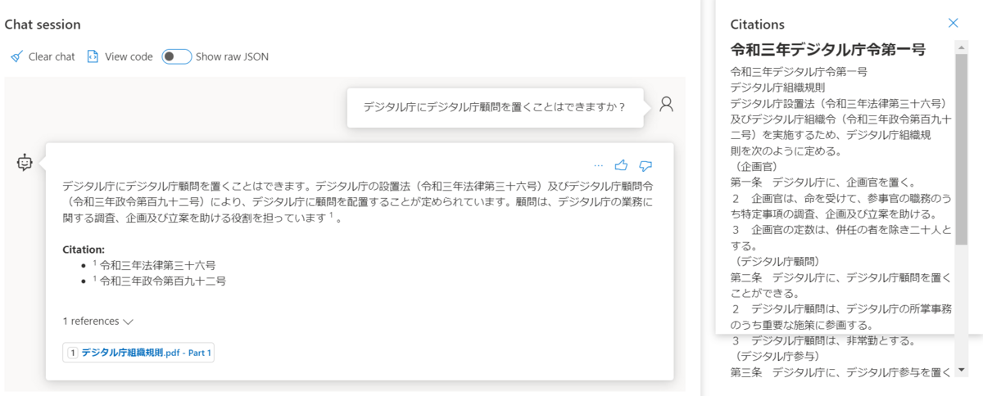983x396 pixels.
Task: Close the Citations panel
Action: (953, 24)
